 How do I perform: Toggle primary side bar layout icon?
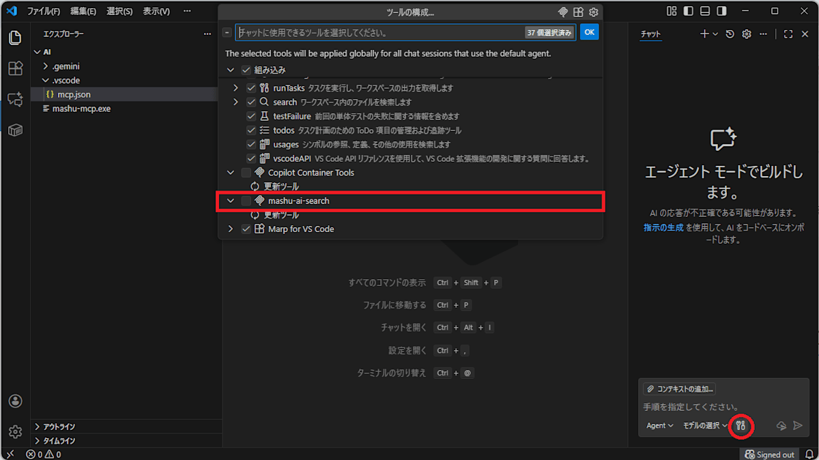(x=689, y=11)
